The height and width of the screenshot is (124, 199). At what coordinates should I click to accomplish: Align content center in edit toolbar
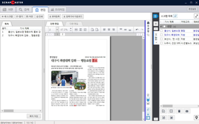[x=109, y=29]
